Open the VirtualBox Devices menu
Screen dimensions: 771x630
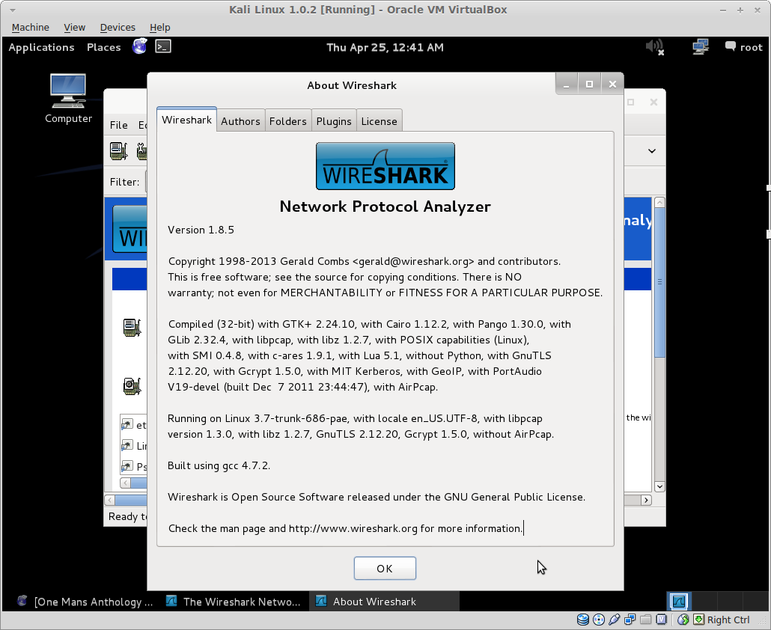[118, 28]
